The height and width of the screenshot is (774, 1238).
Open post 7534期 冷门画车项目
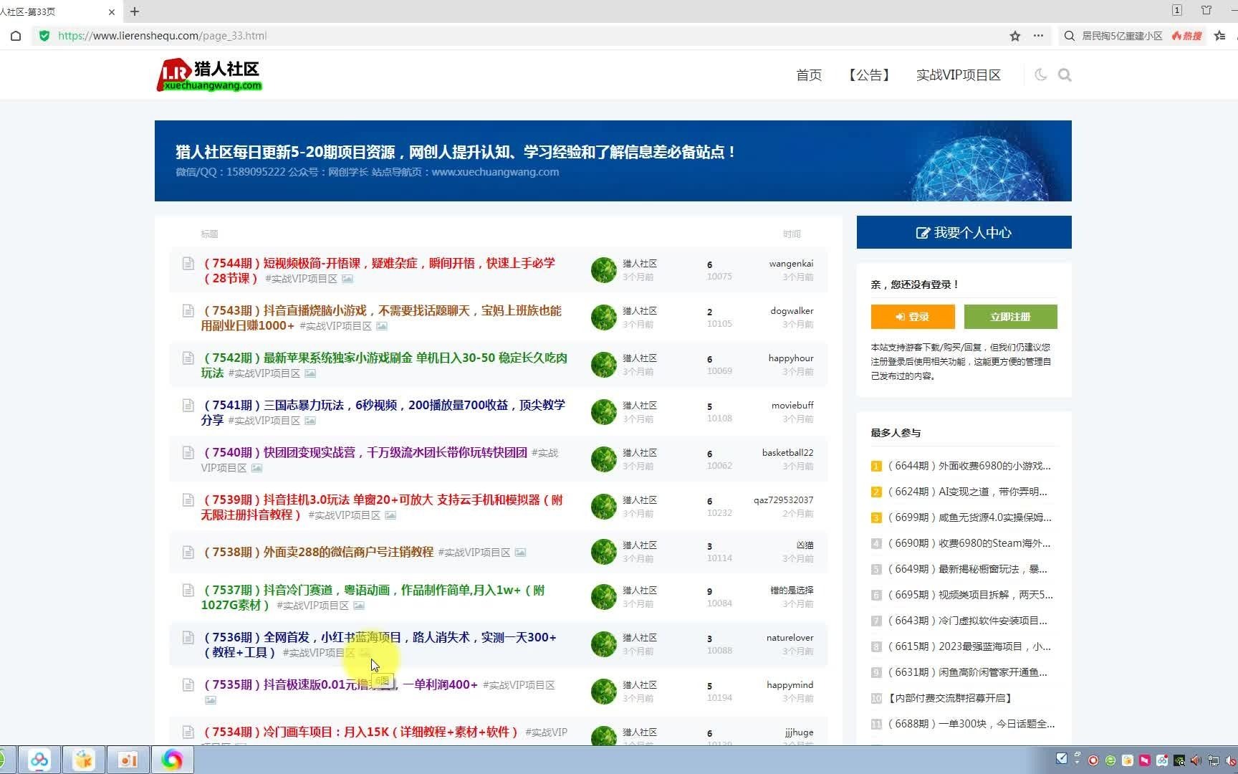click(x=361, y=732)
